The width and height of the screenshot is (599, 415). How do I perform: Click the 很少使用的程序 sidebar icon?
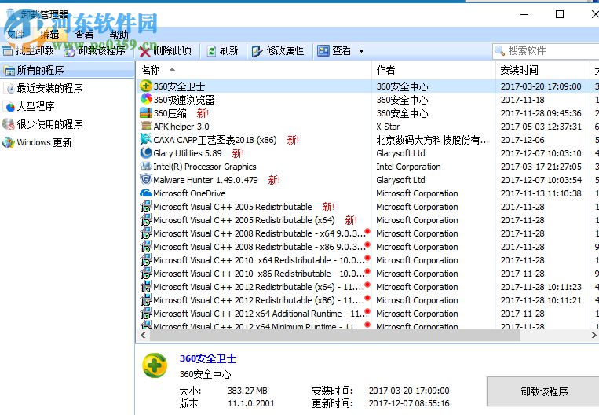click(9, 124)
